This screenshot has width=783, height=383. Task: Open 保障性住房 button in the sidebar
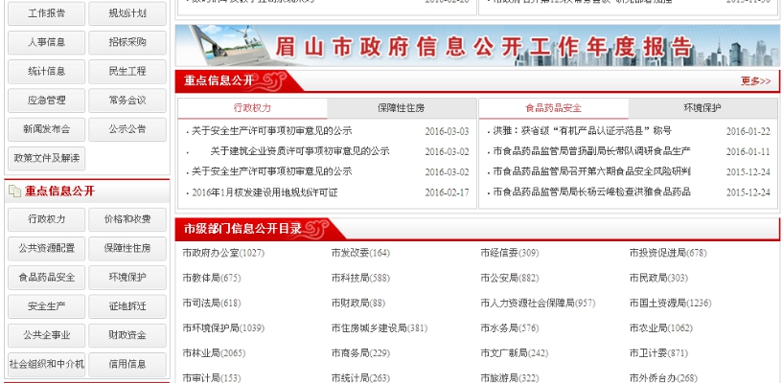tap(127, 248)
